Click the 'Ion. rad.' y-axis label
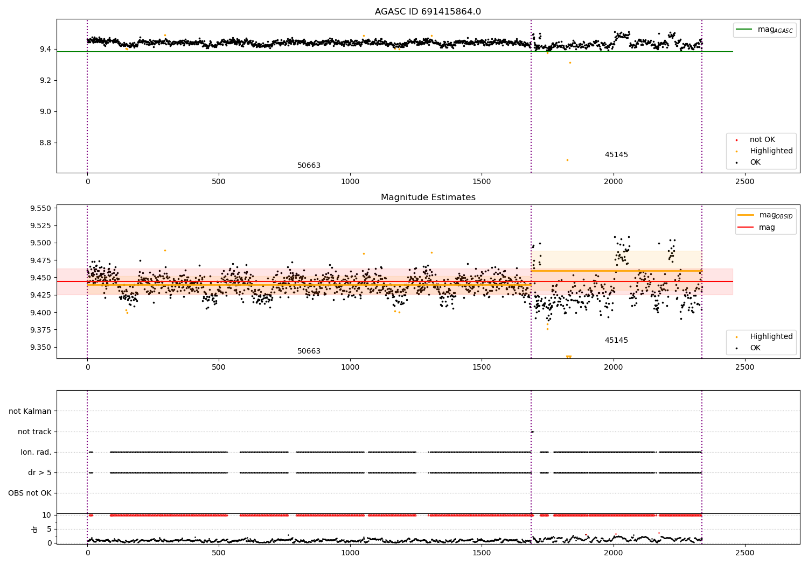Screen dimensions: 808x565 point(36,453)
